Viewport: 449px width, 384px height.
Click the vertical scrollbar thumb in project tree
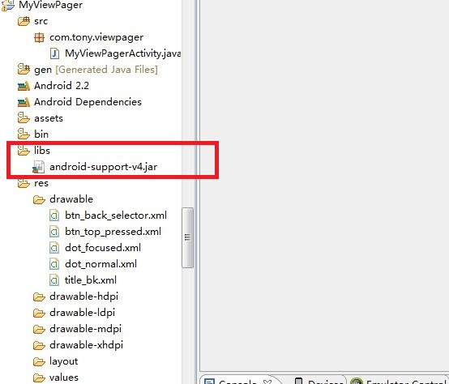point(187,237)
